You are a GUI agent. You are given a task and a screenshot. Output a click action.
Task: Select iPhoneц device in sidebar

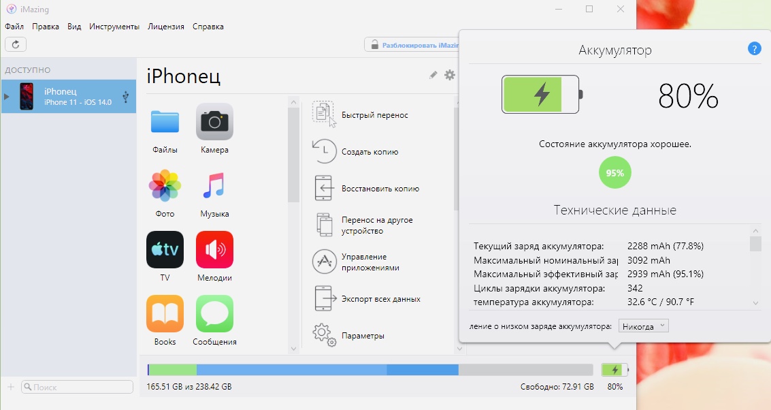pyautogui.click(x=68, y=97)
